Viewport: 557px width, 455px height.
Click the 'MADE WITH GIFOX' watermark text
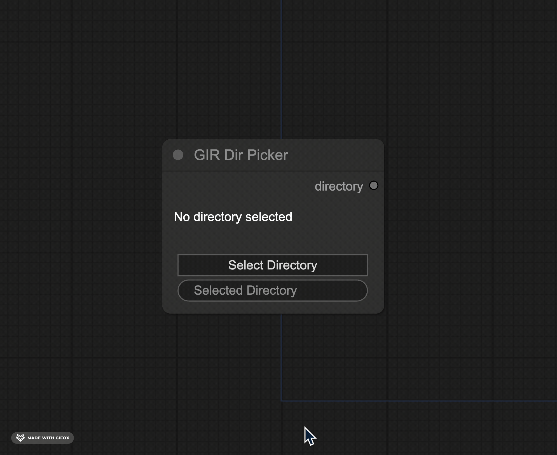coord(48,438)
